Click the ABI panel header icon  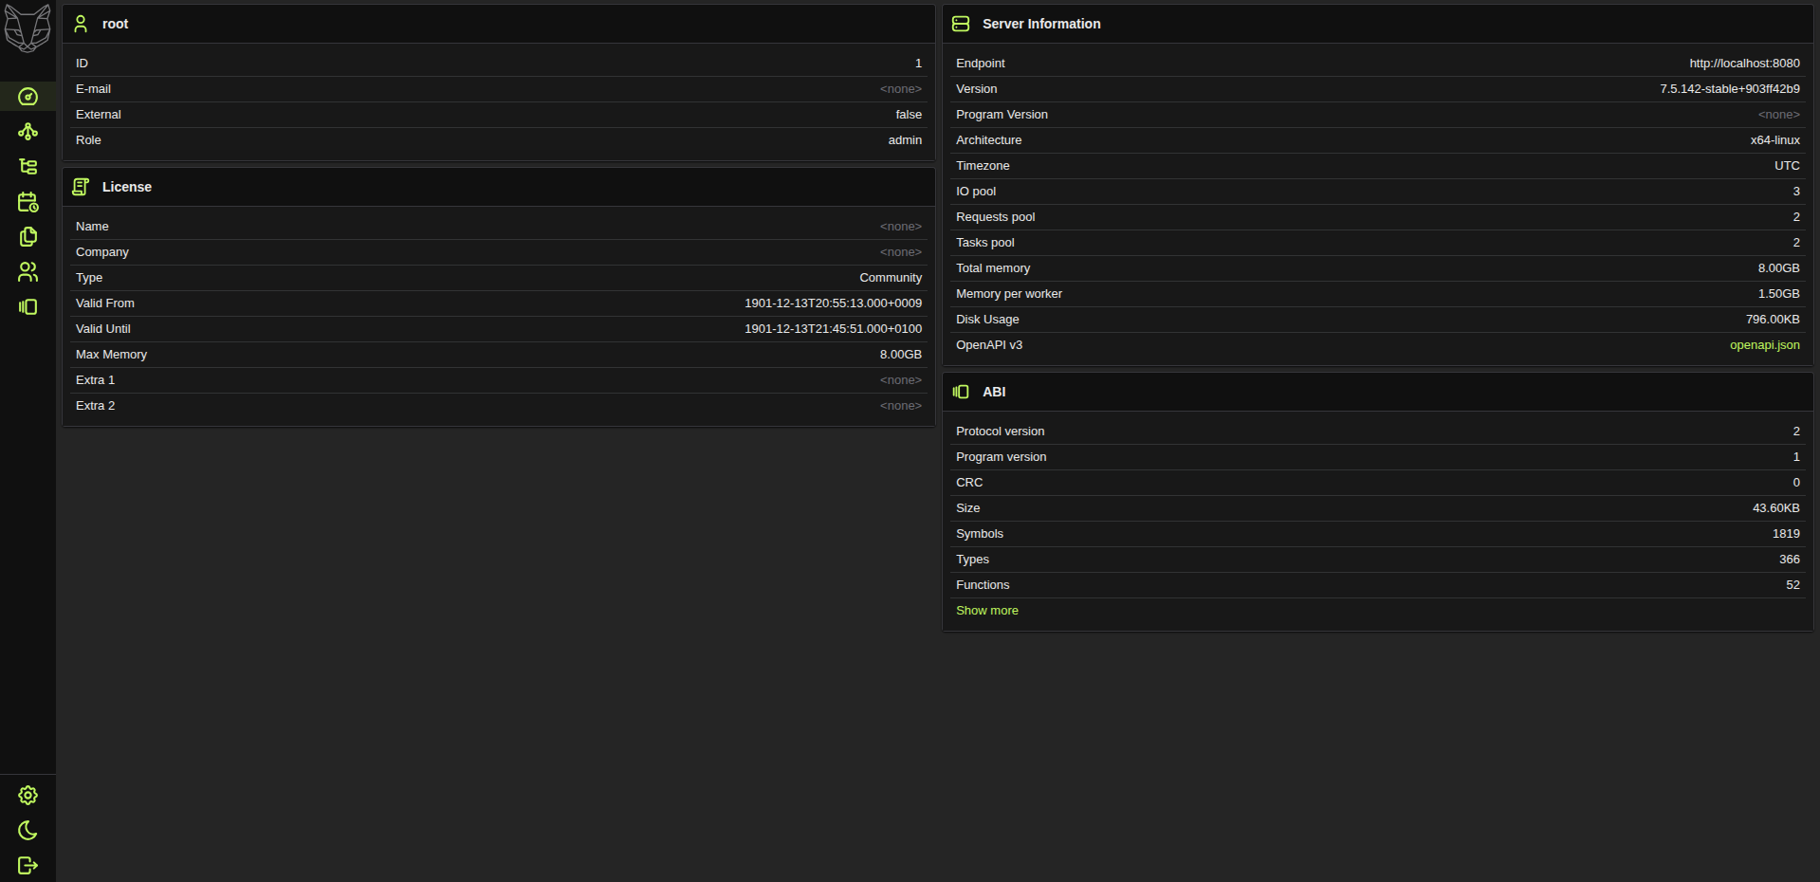(961, 392)
